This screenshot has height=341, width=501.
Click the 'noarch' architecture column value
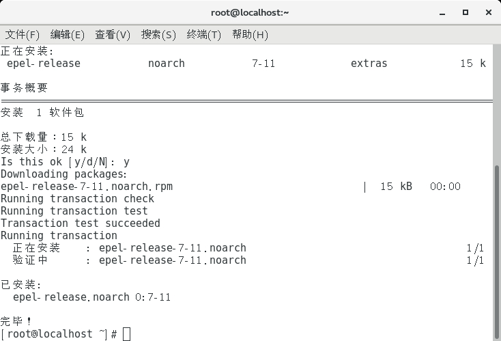pos(167,64)
